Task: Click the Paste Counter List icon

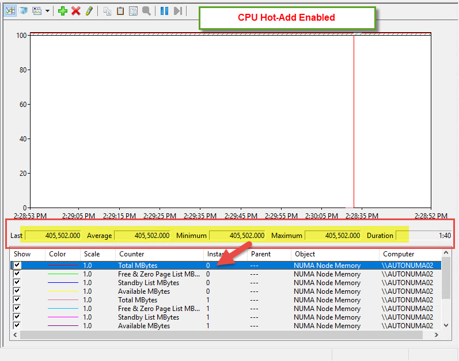Action: [x=120, y=11]
